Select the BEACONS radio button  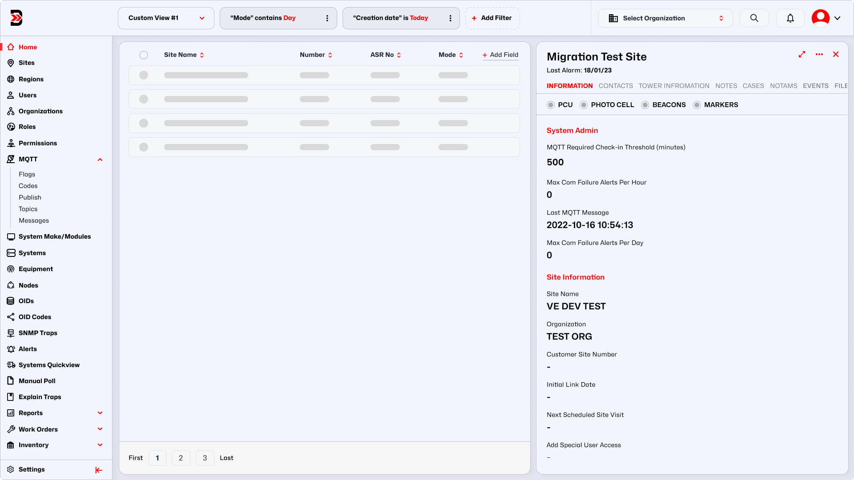tap(645, 105)
